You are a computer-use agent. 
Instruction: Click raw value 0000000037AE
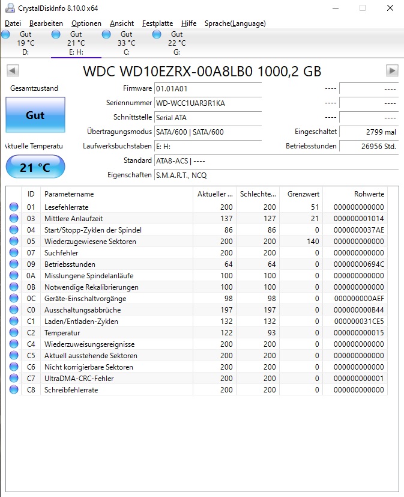tap(359, 230)
